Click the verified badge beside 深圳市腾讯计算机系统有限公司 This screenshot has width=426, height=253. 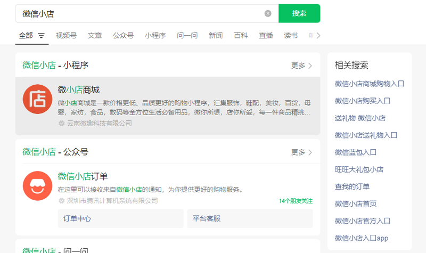pos(62,201)
